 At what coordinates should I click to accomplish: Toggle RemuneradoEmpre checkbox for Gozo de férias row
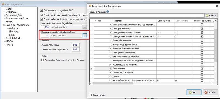click(x=202, y=69)
